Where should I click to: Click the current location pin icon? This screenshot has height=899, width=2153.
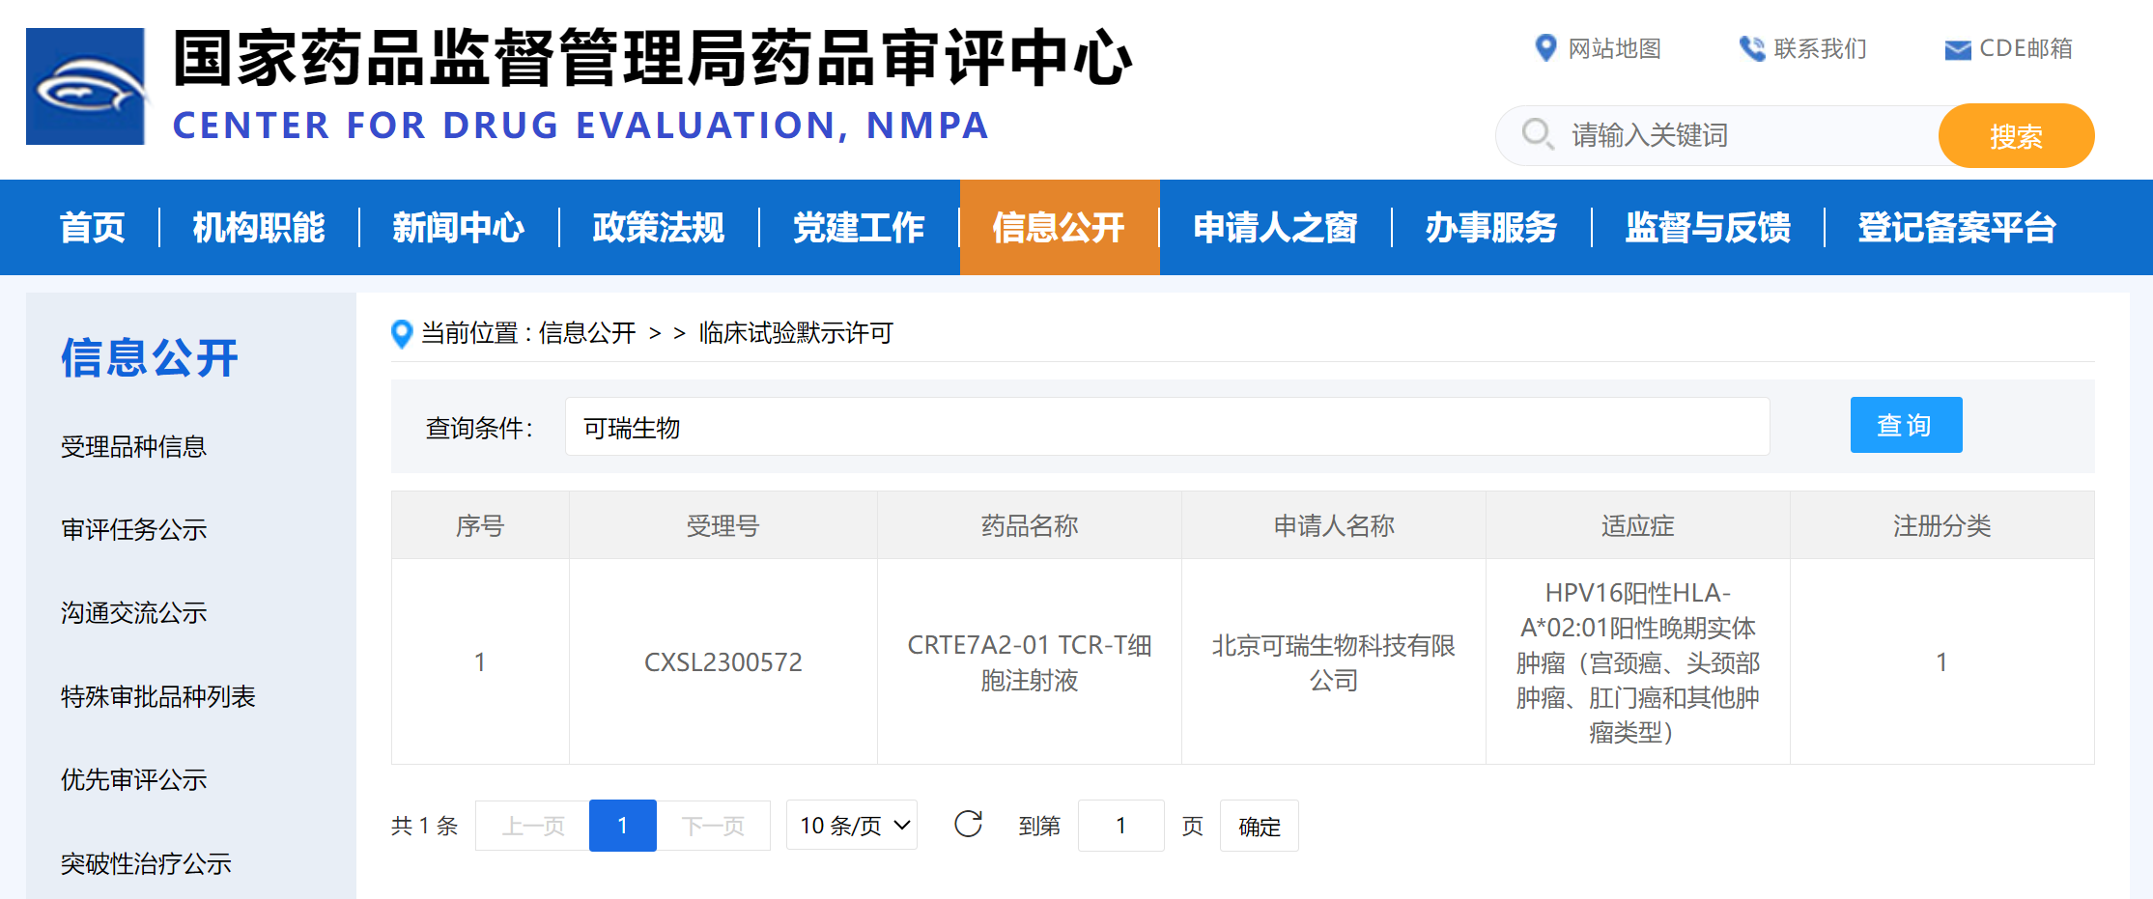(x=402, y=334)
